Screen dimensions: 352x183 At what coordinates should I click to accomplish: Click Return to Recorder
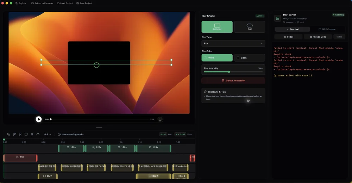pyautogui.click(x=42, y=3)
